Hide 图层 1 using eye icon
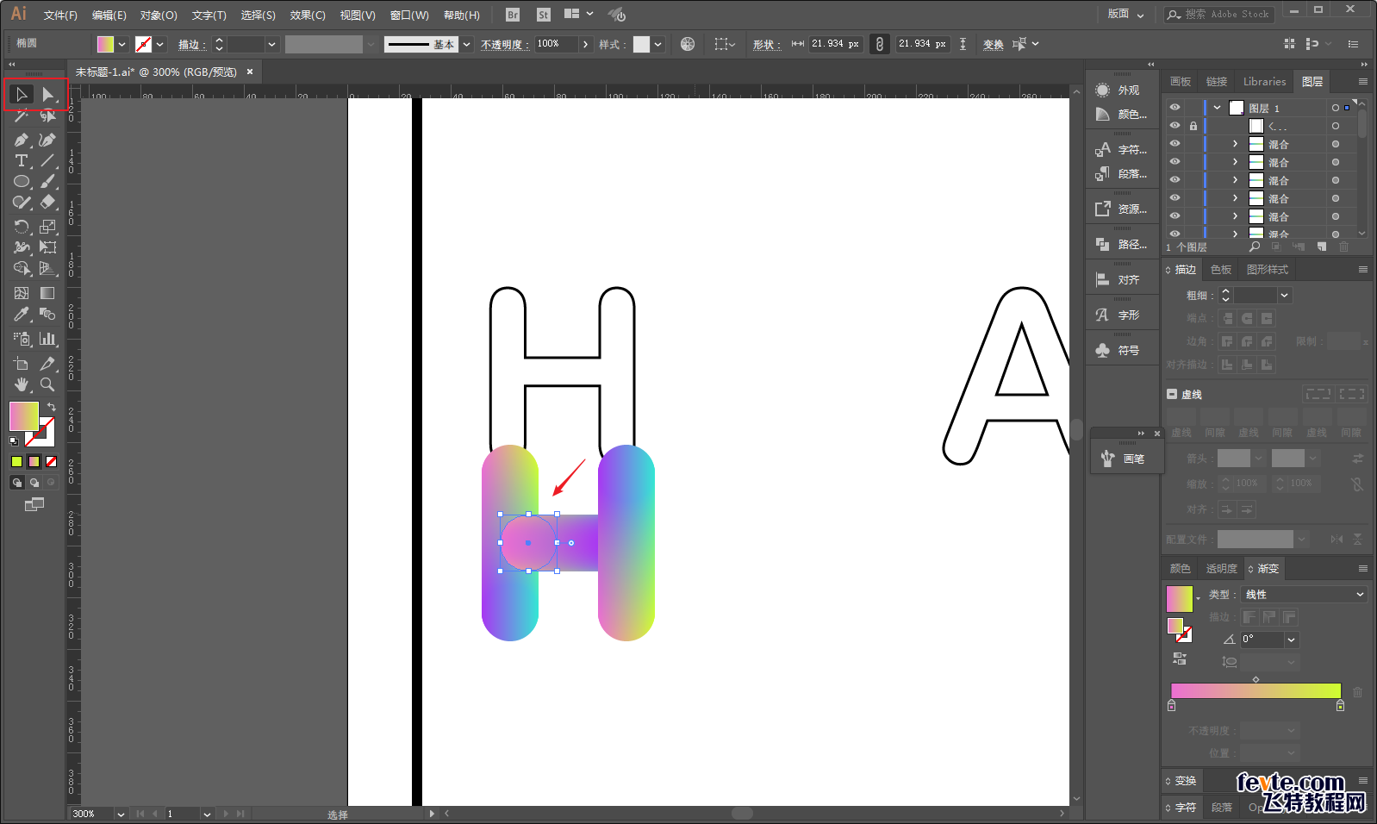This screenshot has width=1377, height=824. click(1174, 108)
